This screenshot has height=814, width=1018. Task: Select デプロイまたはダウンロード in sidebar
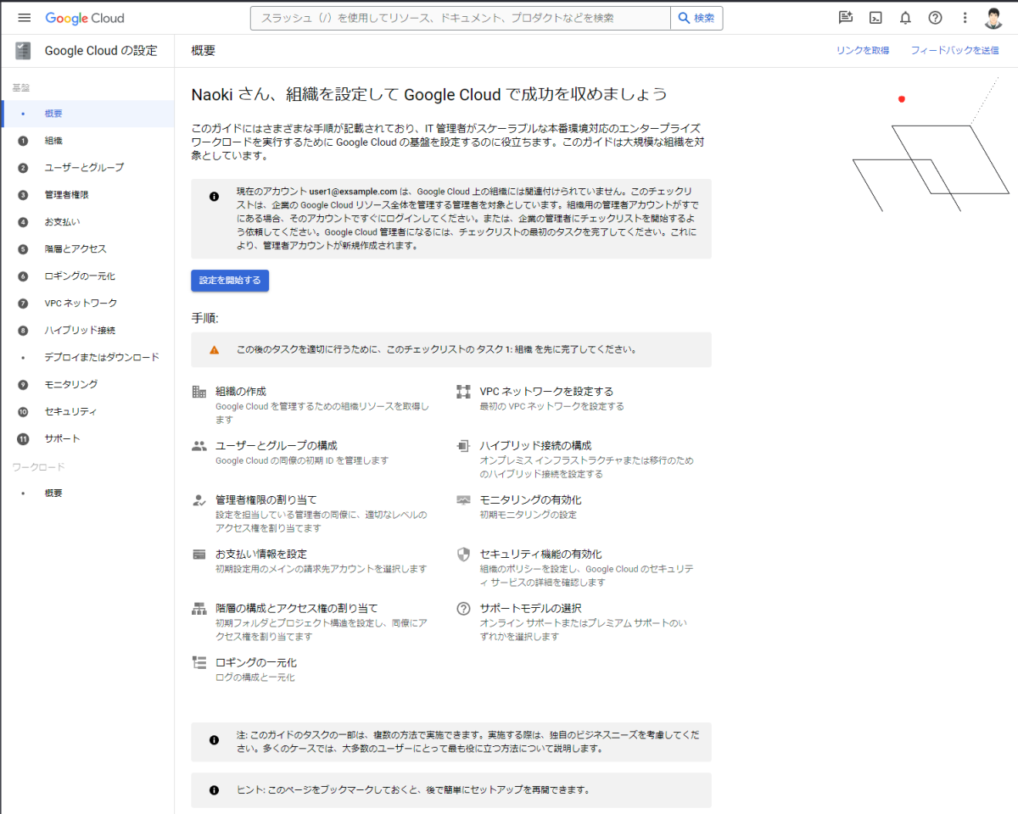pyautogui.click(x=87, y=358)
